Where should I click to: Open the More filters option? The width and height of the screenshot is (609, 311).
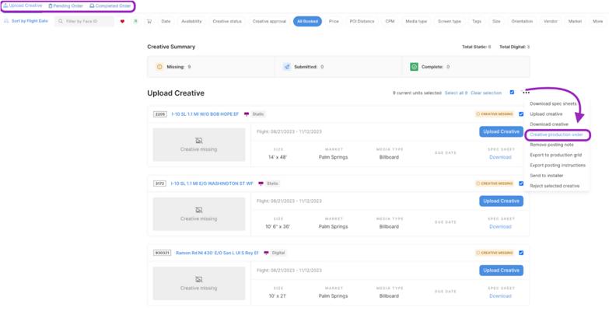click(x=598, y=21)
